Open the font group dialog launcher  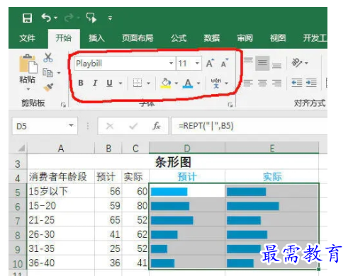(x=230, y=105)
